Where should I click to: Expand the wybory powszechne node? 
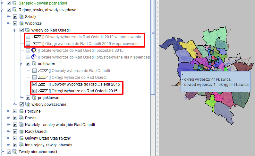click(x=15, y=105)
